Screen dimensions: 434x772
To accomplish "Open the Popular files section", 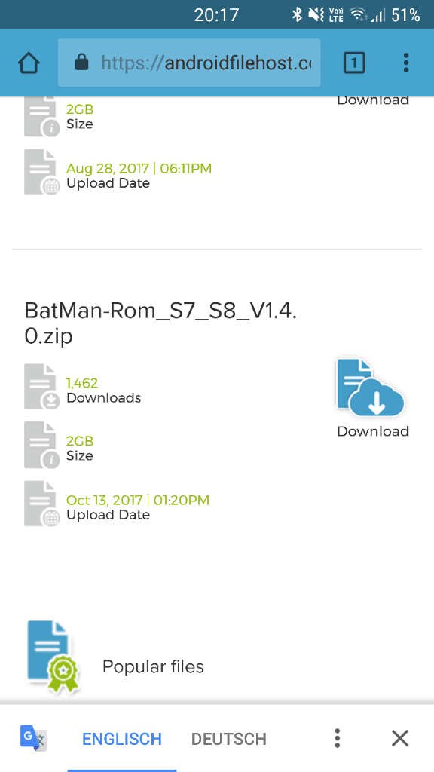I will click(x=153, y=666).
